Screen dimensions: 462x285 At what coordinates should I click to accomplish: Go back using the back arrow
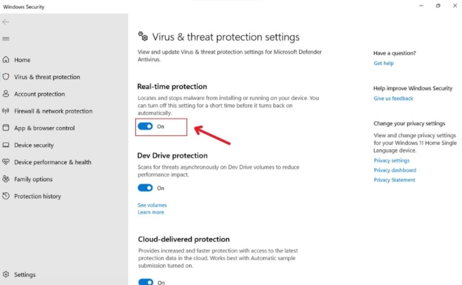(x=6, y=22)
